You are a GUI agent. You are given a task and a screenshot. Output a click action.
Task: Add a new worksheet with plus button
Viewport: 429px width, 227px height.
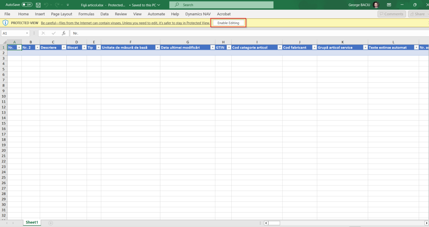[51, 222]
